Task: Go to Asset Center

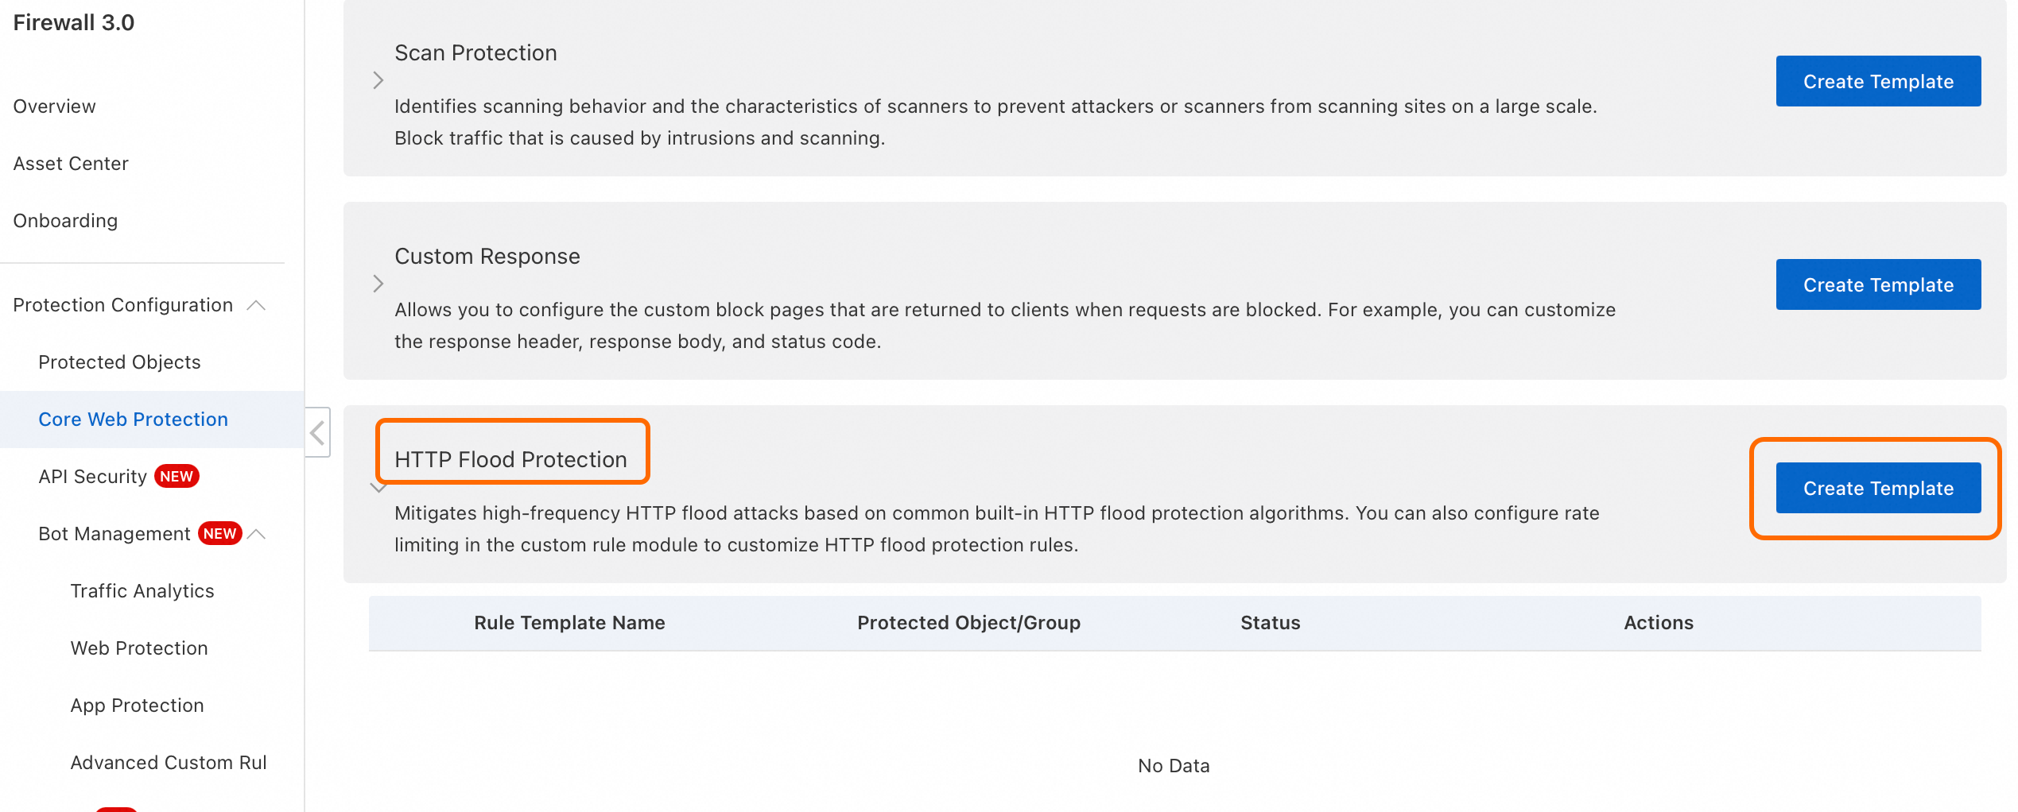Action: pos(71,164)
